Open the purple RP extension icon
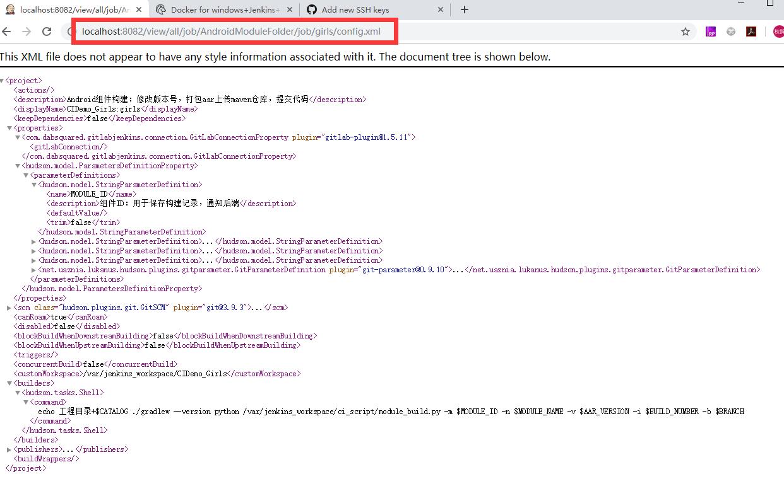The height and width of the screenshot is (479, 784). pyautogui.click(x=711, y=32)
